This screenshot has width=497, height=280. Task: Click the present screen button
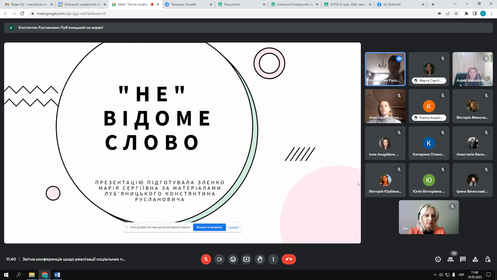click(x=246, y=259)
